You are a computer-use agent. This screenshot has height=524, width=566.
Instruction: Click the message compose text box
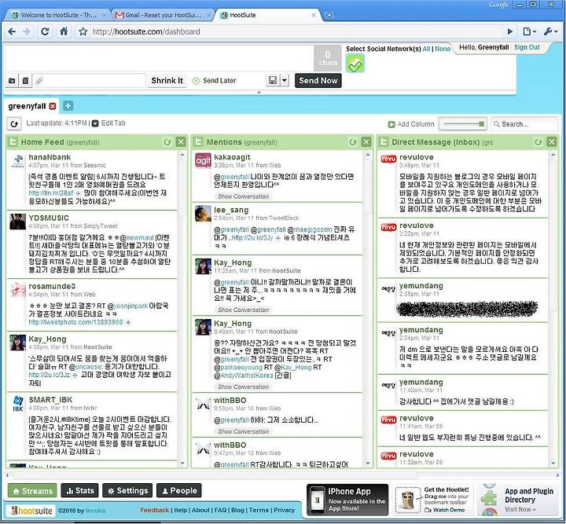159,57
